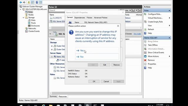Switch to the Advanced Policies tab
This screenshot has width=188, height=106.
[x=100, y=18]
